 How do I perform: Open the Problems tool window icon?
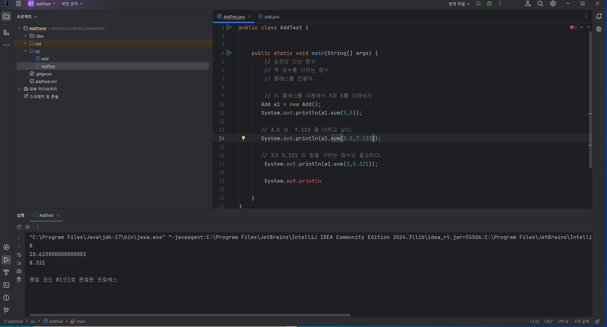6,298
